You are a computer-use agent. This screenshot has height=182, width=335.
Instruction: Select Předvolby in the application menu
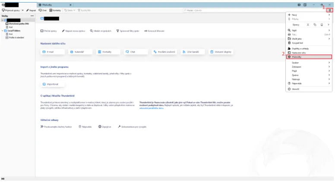(x=309, y=57)
